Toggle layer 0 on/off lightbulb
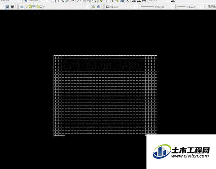Image resolution: width=216 pixels, height=169 pixels. click(x=27, y=6)
